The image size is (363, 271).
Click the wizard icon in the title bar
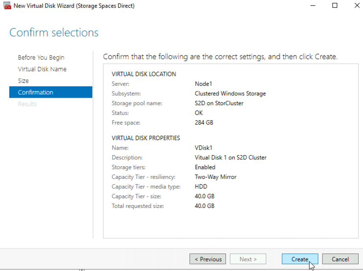click(6, 6)
